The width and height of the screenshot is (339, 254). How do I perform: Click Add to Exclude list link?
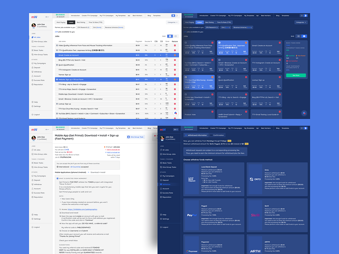pos(112,150)
